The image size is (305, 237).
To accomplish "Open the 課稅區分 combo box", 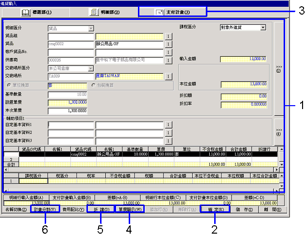I will pos(263,28).
